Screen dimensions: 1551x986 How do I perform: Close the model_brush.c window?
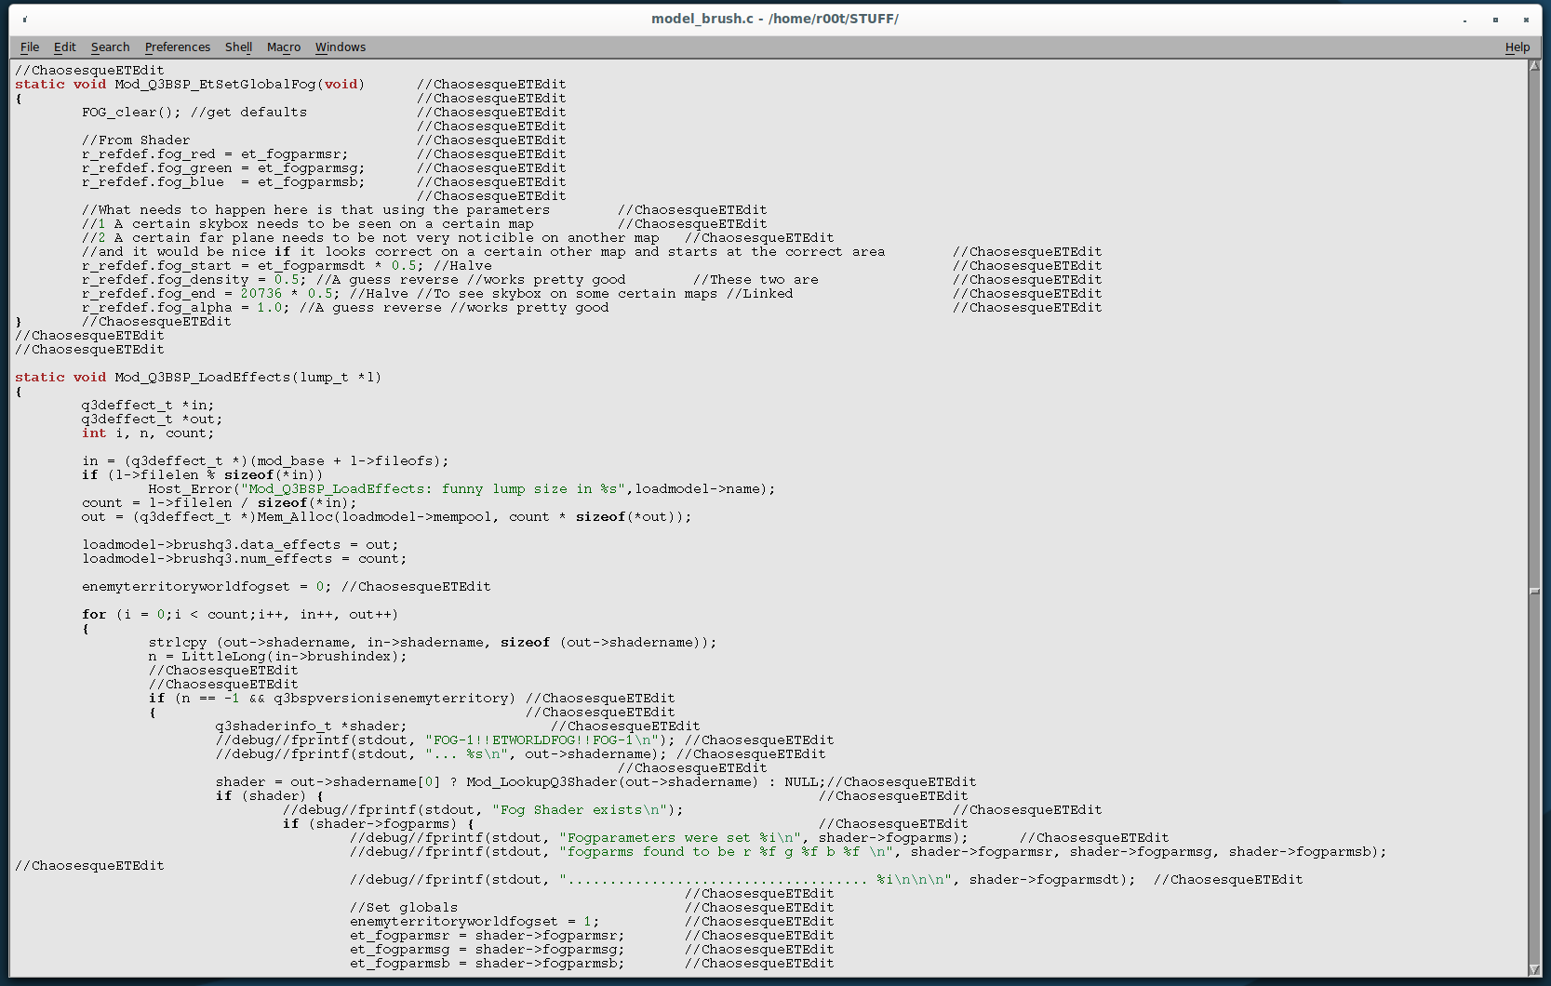tap(1526, 20)
